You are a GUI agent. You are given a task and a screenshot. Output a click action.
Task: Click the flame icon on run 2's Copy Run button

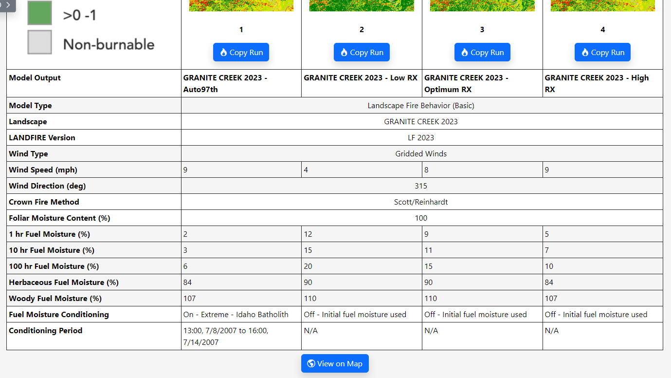(x=345, y=52)
